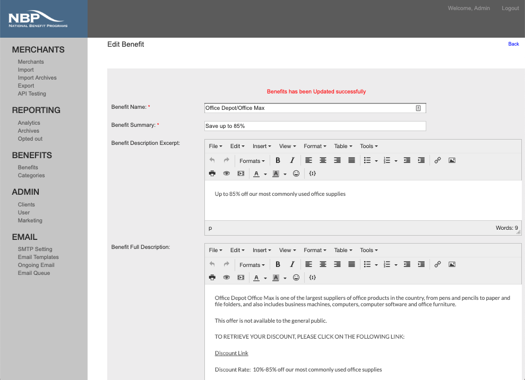525x380 pixels.
Task: Open emoticons in the Excerpt editor toolbar
Action: coord(296,174)
